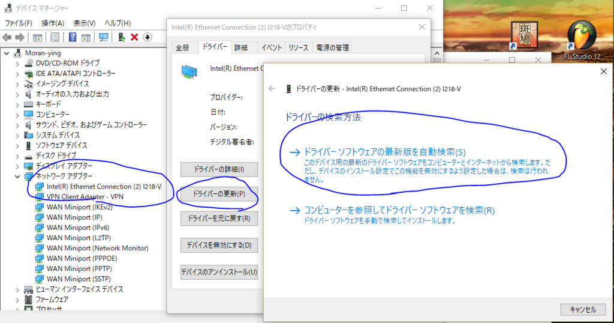This screenshot has width=614, height=323.
Task: Click the properties toolbar icon beside console tree icon
Action: [55, 37]
